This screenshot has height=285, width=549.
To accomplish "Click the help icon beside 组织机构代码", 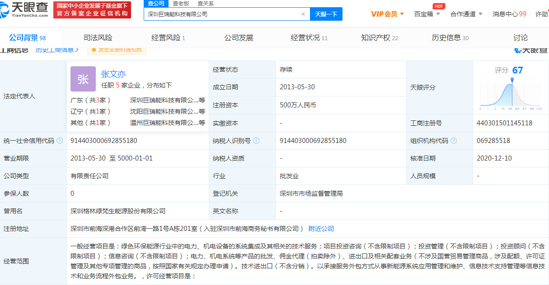I will click(x=454, y=141).
